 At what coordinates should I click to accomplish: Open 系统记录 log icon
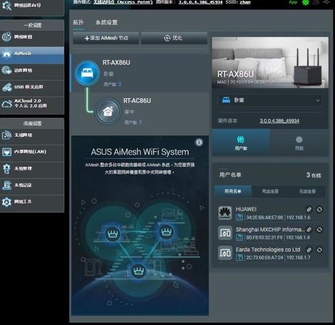[6, 185]
